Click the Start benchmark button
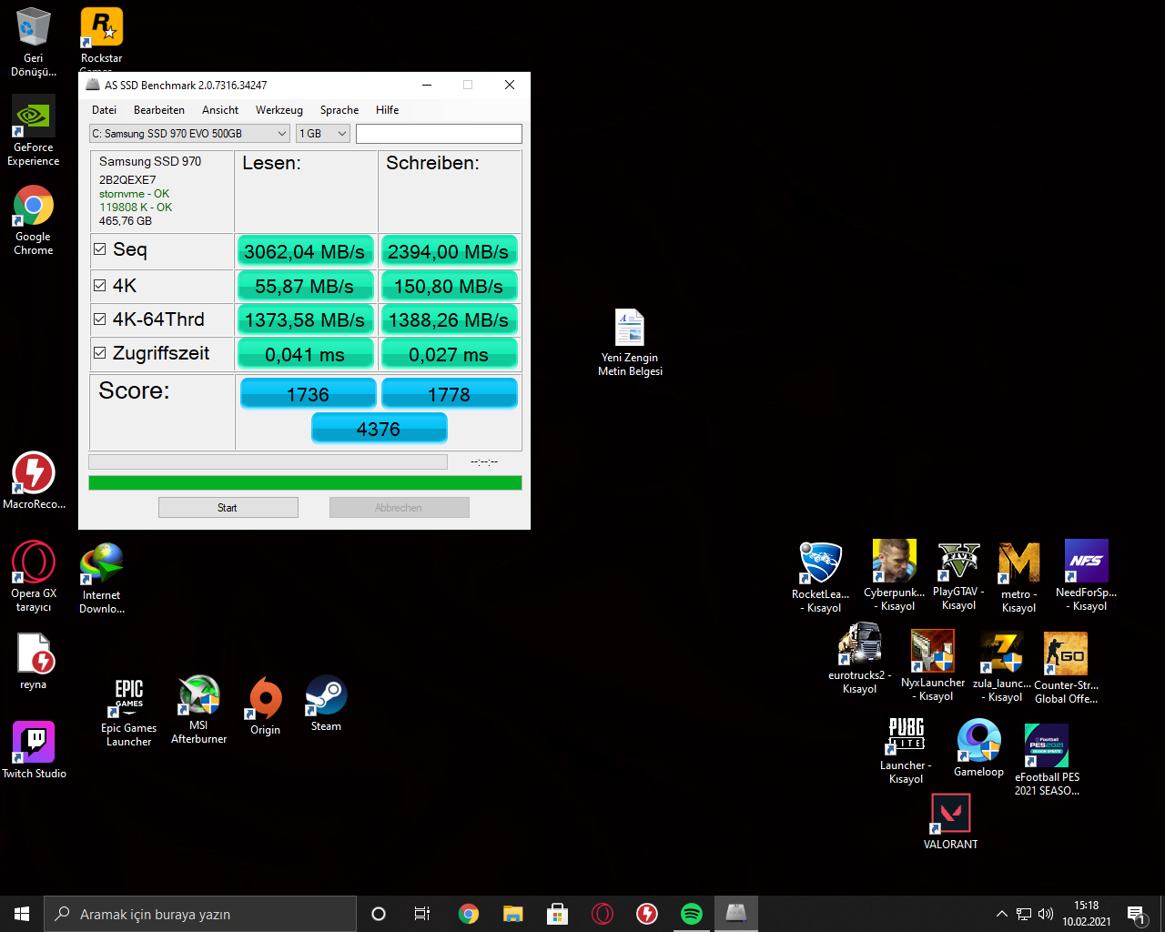The image size is (1165, 932). 228,508
